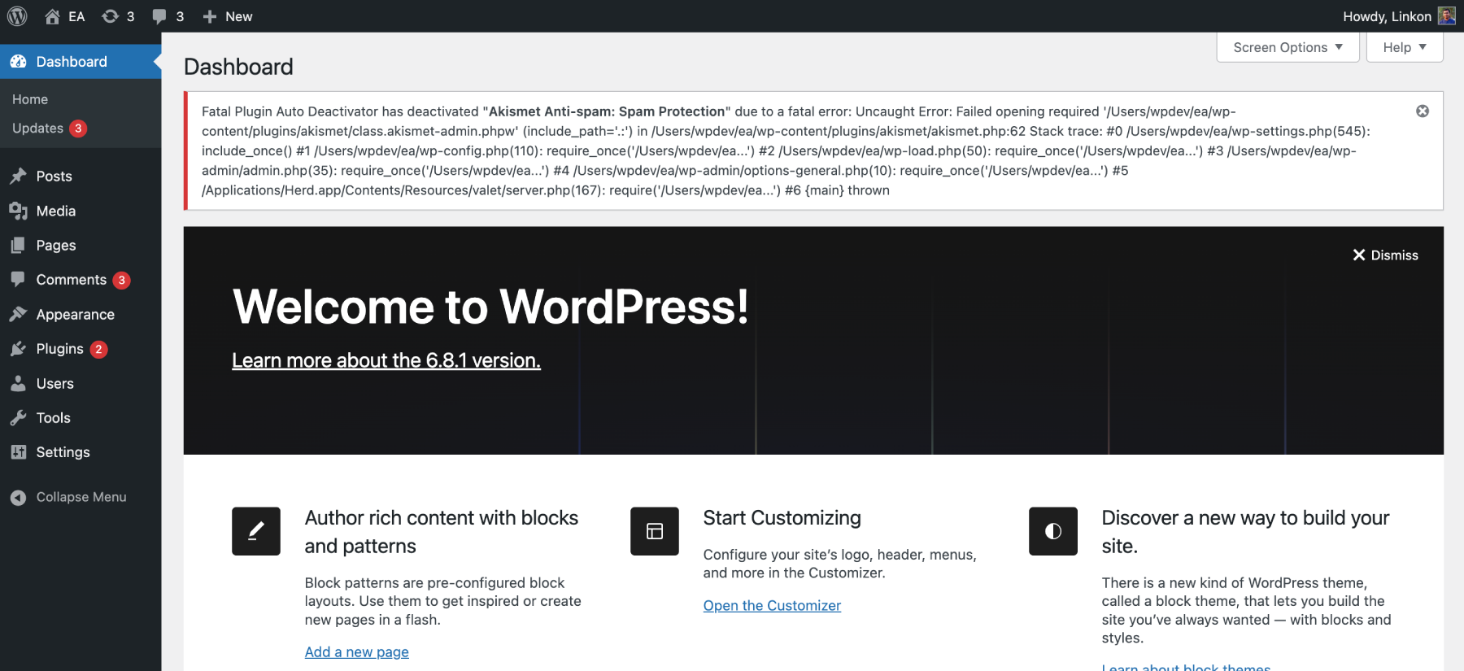Click the layout customizing icon tile

coord(655,531)
